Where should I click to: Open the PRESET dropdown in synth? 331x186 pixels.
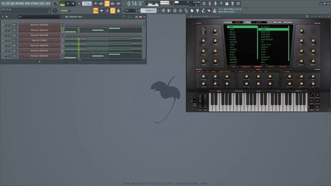click(x=259, y=22)
